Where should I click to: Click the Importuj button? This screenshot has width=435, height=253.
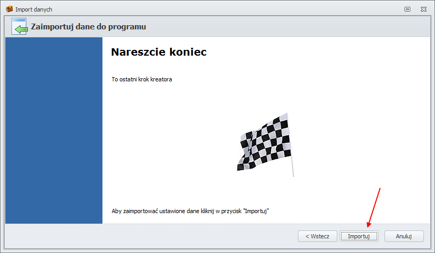pyautogui.click(x=359, y=236)
